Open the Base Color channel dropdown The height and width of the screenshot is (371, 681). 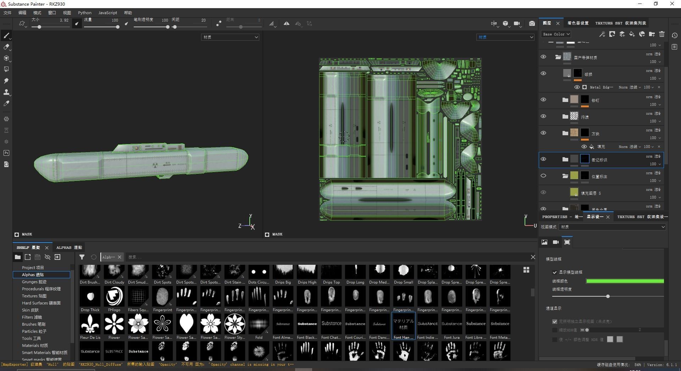(556, 34)
